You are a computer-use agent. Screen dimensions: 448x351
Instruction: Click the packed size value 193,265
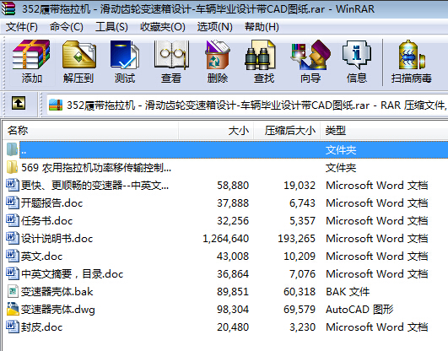(x=297, y=239)
